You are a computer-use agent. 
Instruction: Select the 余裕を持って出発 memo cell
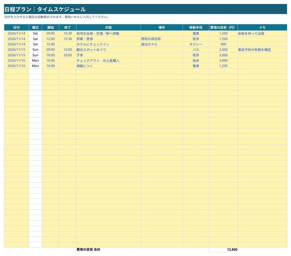(x=262, y=33)
